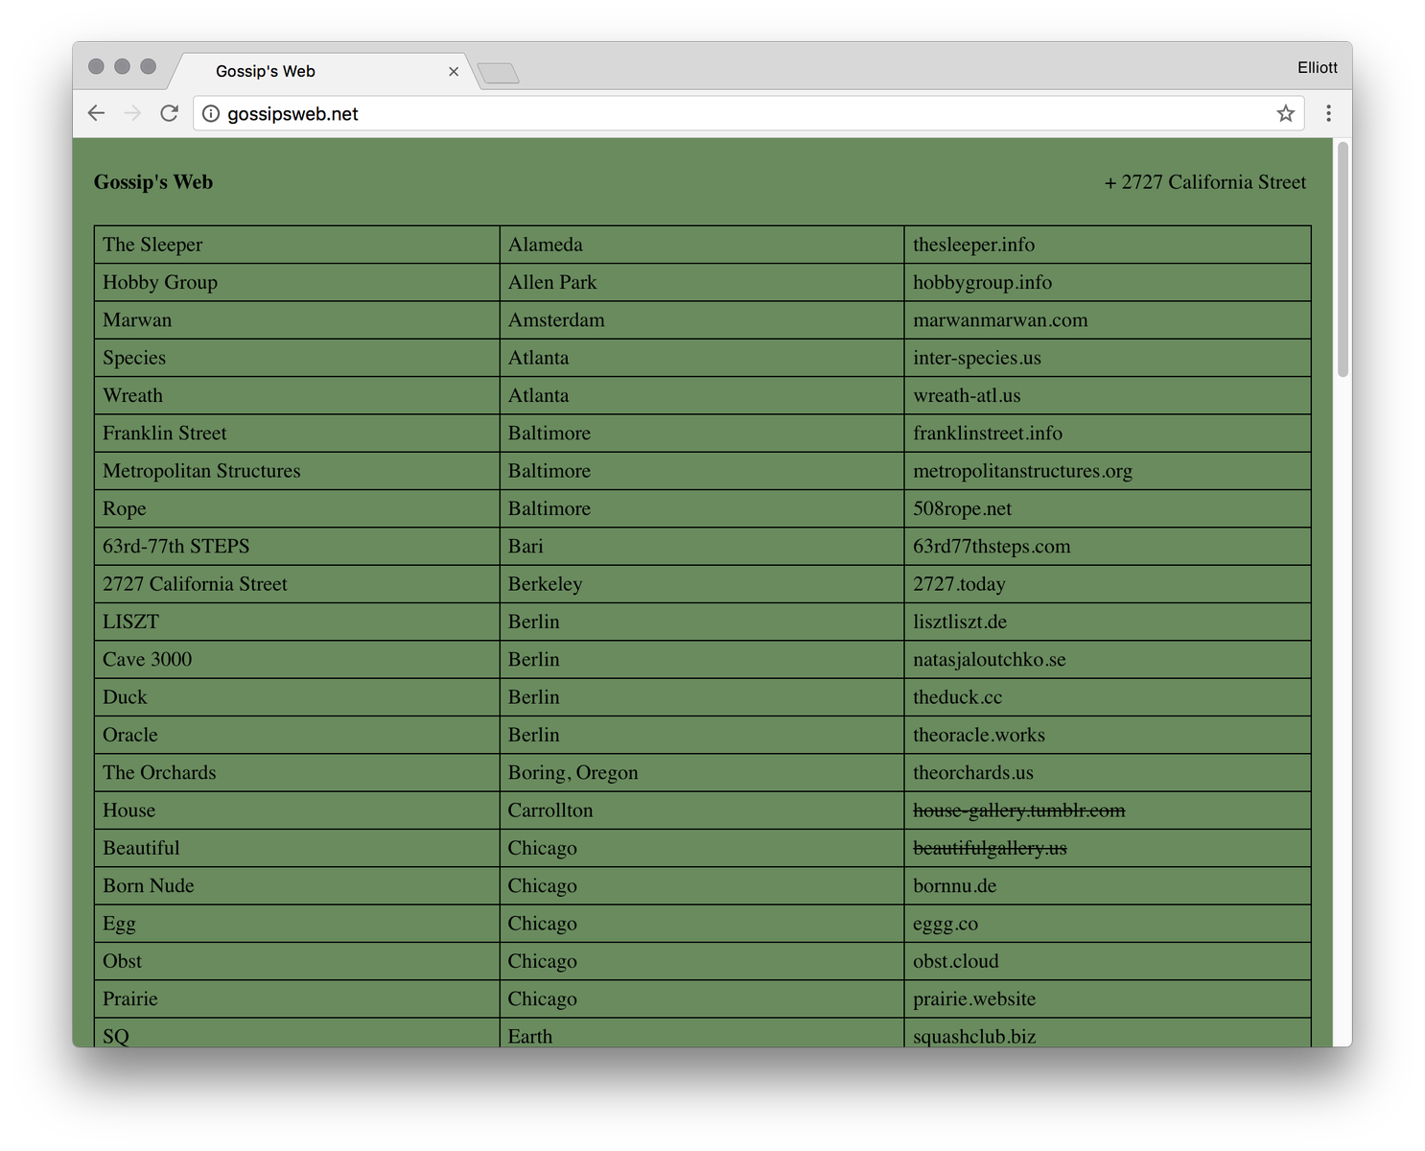Click the Elliott profile button

1317,67
